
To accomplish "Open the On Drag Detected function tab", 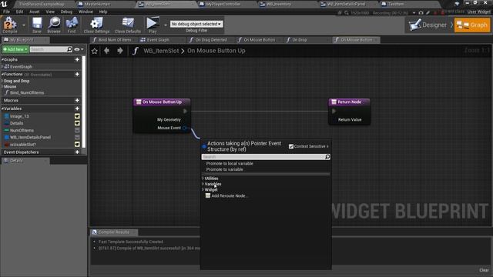I will click(x=211, y=40).
